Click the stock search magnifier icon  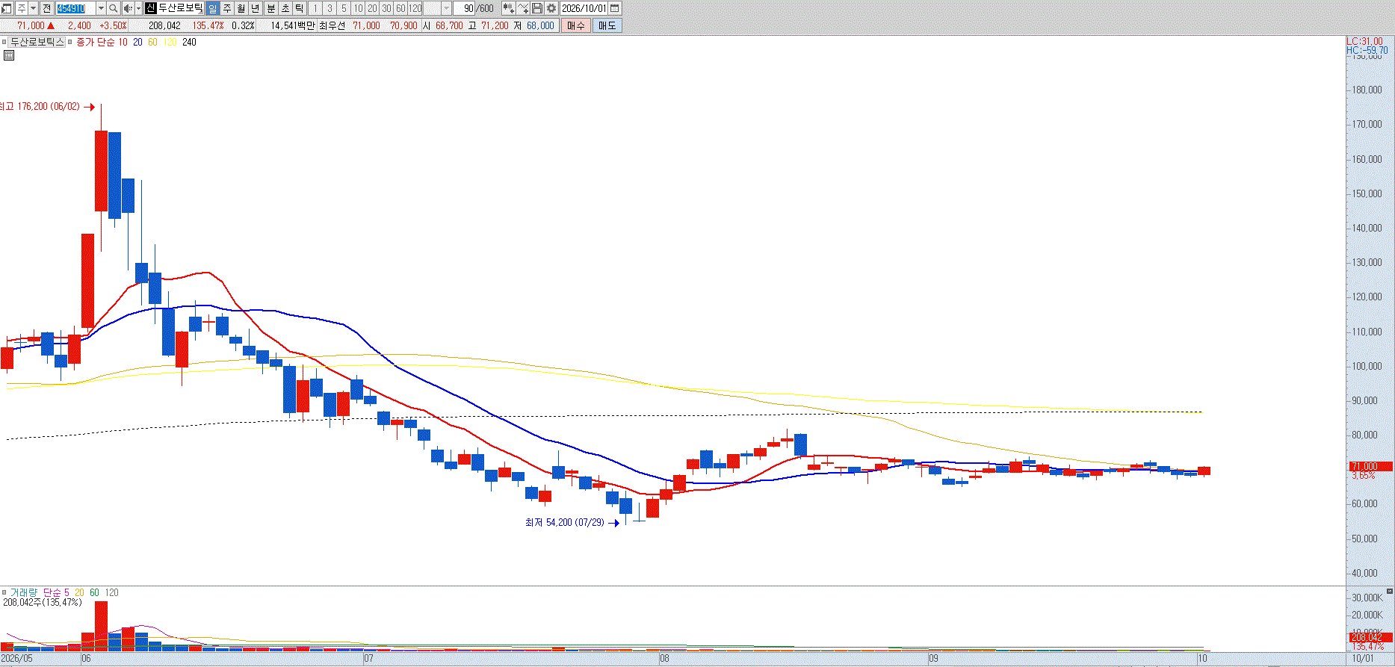113,8
